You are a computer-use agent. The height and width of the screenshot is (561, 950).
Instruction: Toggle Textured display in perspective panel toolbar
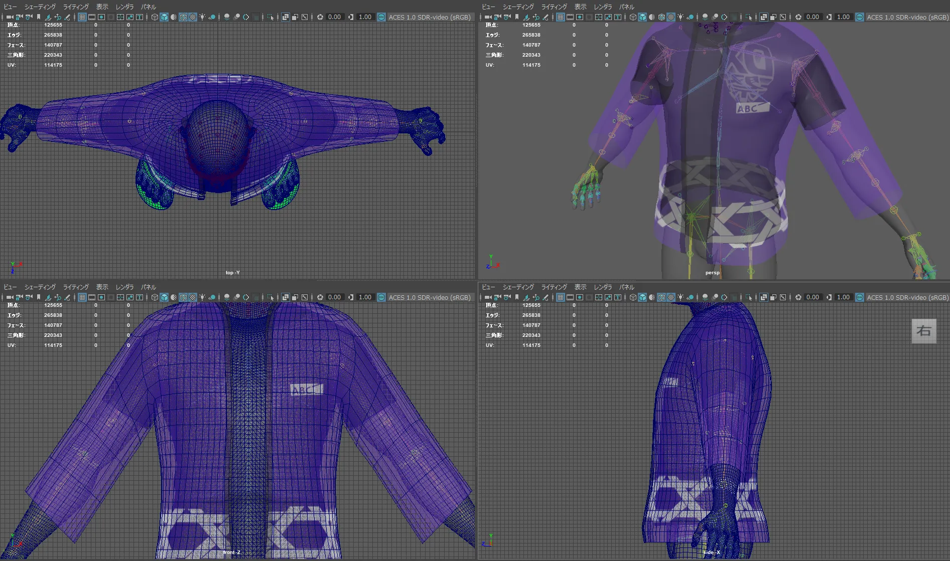click(671, 17)
